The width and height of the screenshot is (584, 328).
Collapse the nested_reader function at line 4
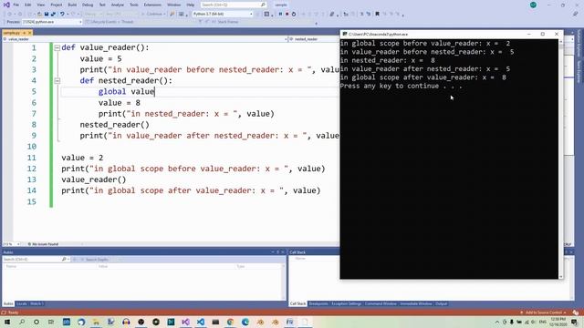[57, 80]
